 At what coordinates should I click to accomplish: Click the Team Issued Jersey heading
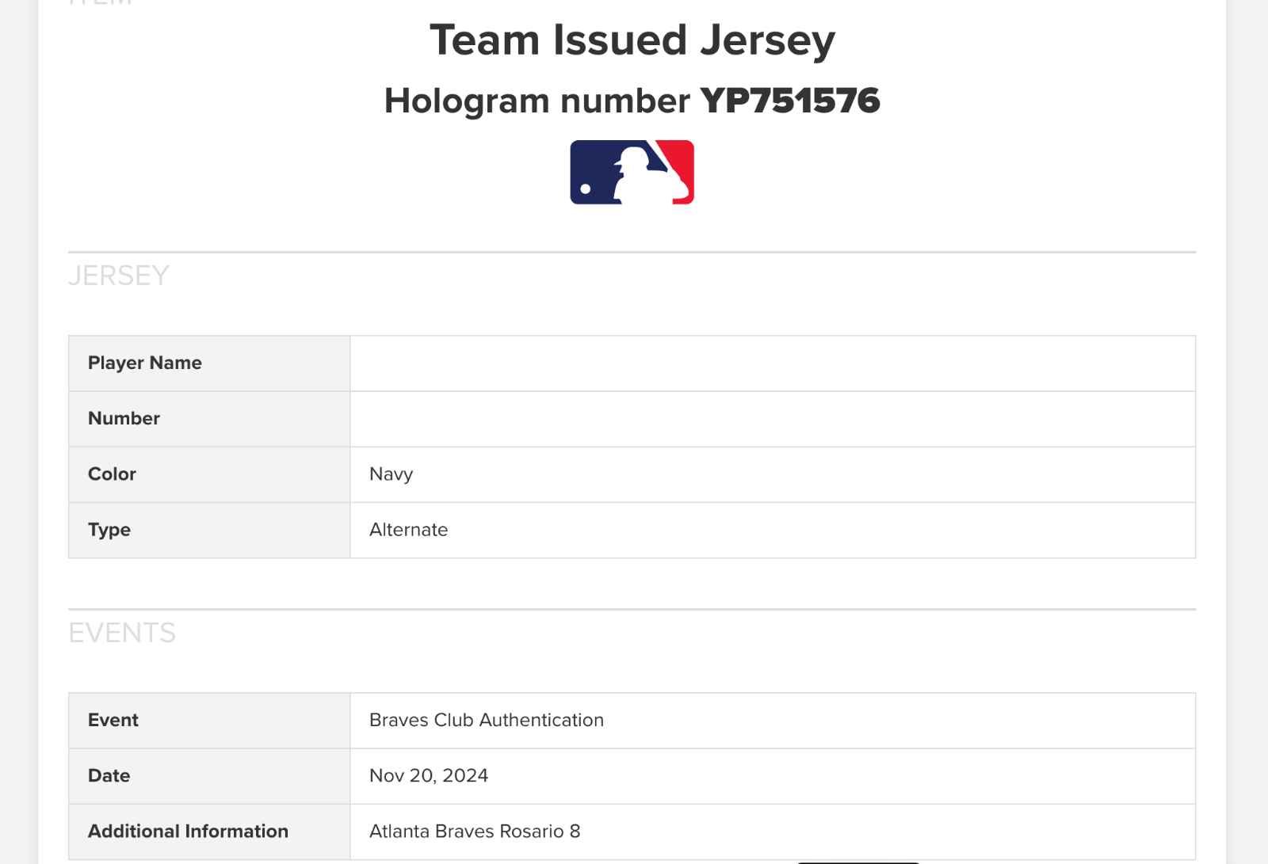632,40
